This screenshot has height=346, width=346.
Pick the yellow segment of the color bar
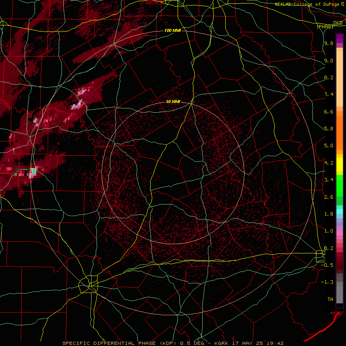[339, 165]
